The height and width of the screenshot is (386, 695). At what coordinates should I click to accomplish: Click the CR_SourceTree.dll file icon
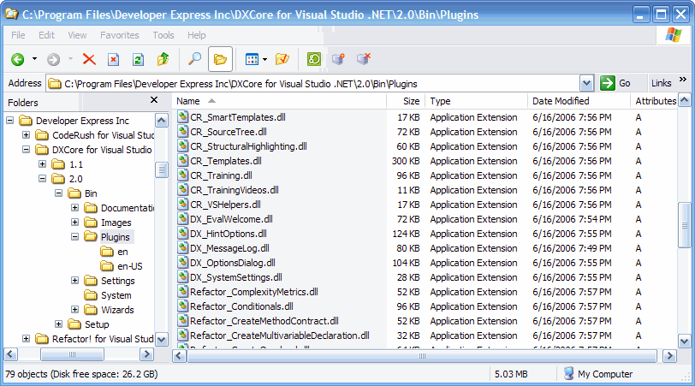(x=182, y=131)
